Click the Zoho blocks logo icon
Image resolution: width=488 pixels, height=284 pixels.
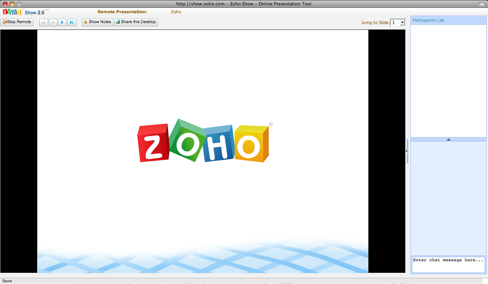[12, 12]
